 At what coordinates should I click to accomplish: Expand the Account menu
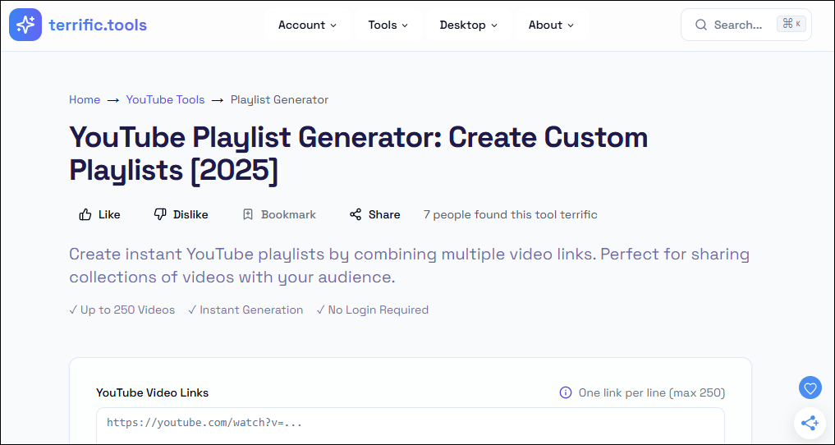(307, 25)
